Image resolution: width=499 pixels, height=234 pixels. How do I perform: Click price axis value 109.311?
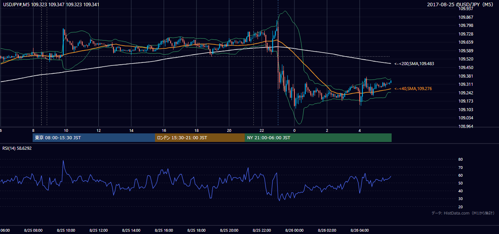466,84
